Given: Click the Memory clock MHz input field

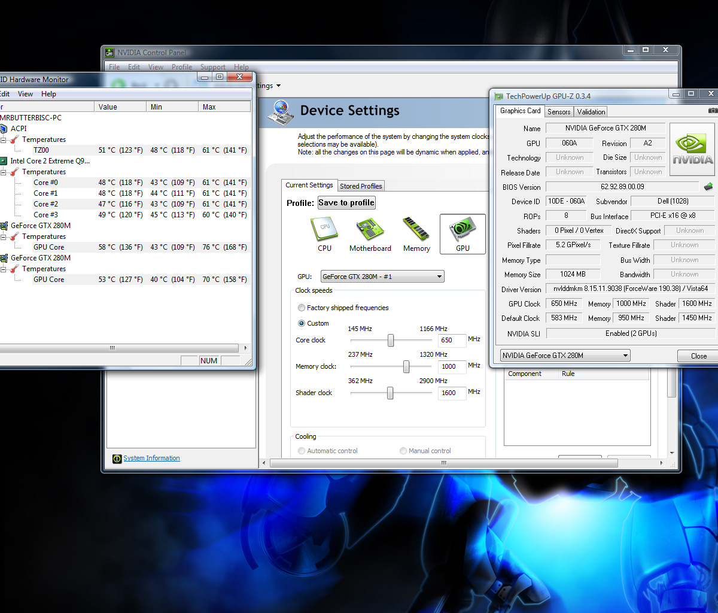Looking at the screenshot, I should click(452, 366).
